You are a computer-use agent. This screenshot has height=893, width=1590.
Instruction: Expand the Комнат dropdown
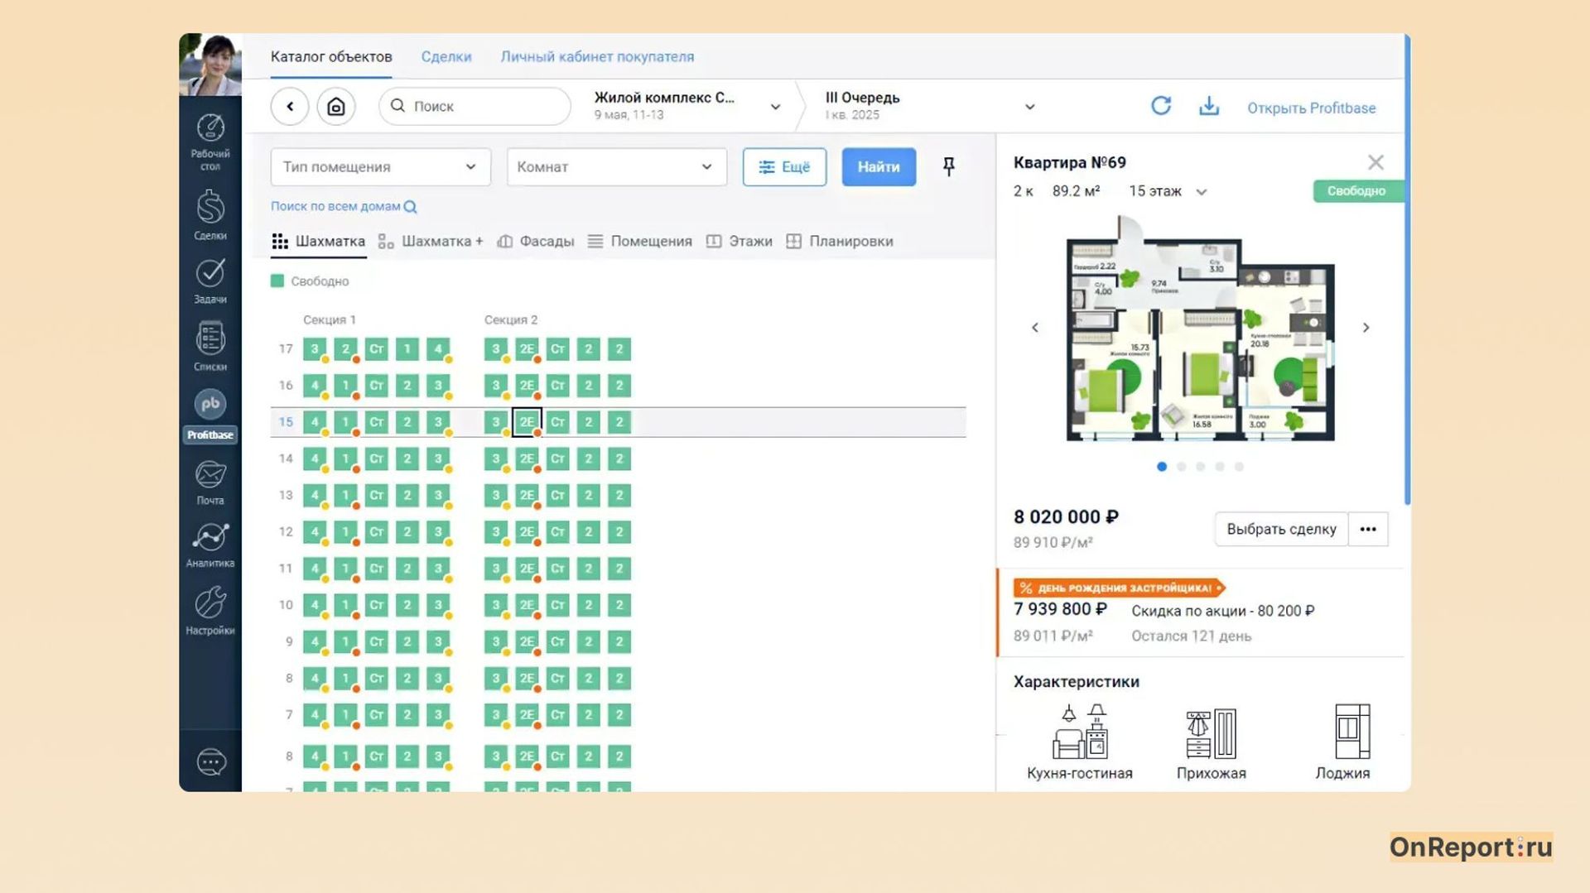click(x=616, y=167)
